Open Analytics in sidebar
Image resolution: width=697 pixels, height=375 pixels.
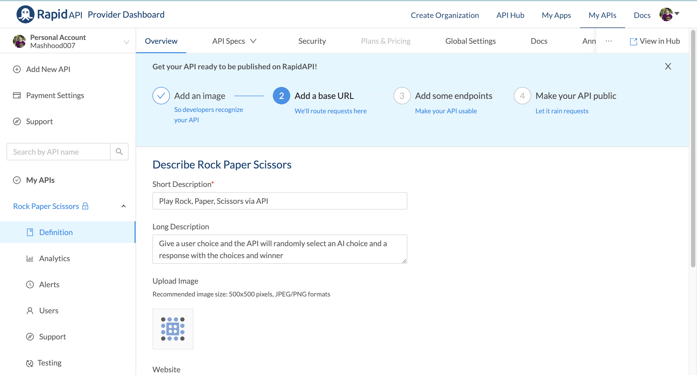[x=54, y=258]
